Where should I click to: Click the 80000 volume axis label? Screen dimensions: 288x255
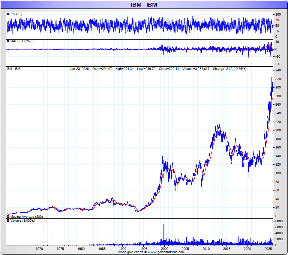tap(280, 221)
